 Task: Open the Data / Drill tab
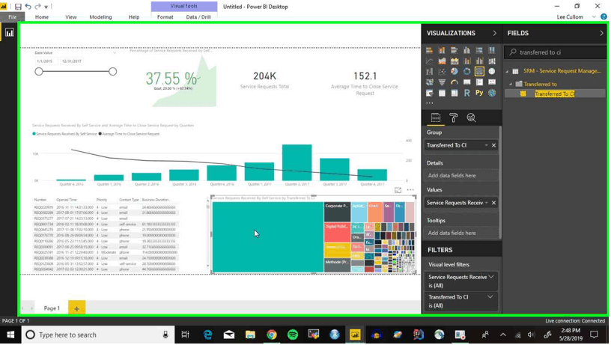tap(198, 17)
